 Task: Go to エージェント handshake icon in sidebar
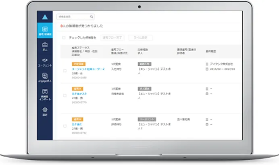click(x=44, y=62)
